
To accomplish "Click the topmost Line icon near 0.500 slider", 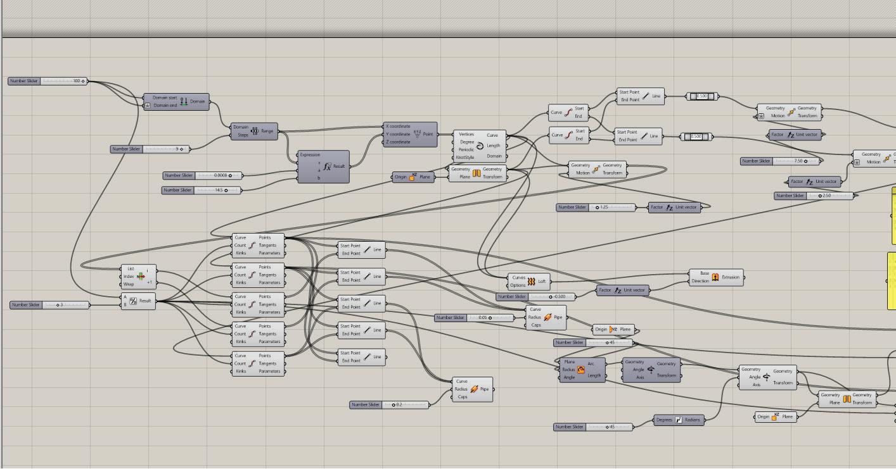I will click(x=645, y=96).
